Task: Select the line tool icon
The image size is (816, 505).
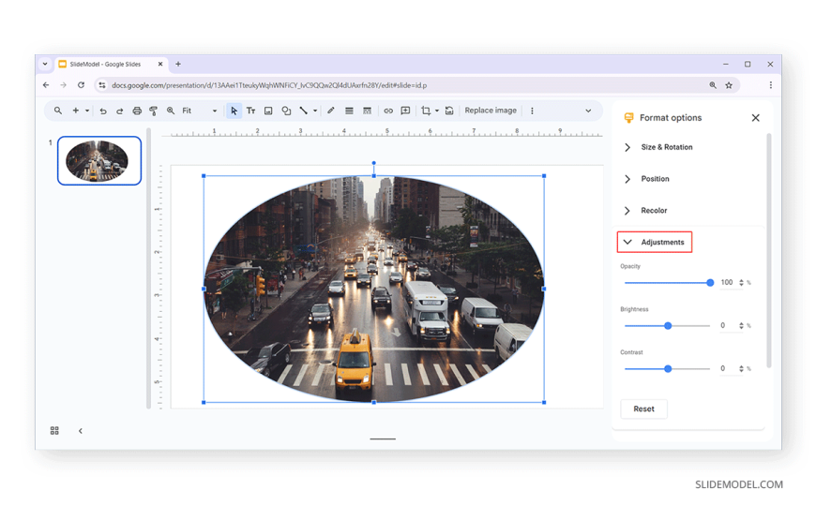Action: (x=303, y=111)
